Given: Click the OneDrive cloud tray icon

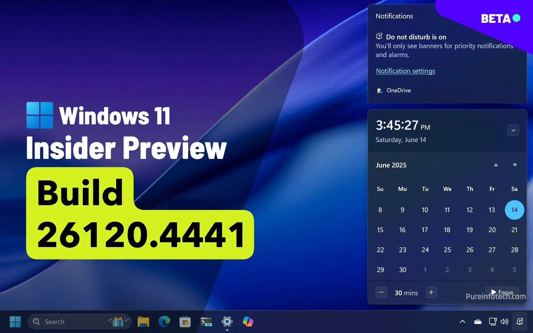Looking at the screenshot, I should pyautogui.click(x=478, y=322).
